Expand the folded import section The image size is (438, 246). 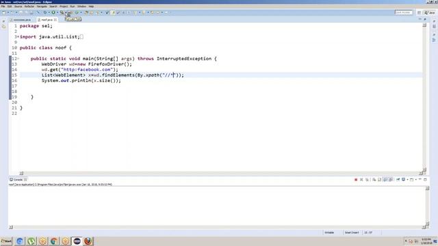pos(18,37)
